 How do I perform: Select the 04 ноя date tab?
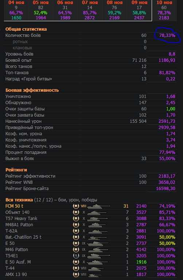pyautogui.click(x=16, y=10)
